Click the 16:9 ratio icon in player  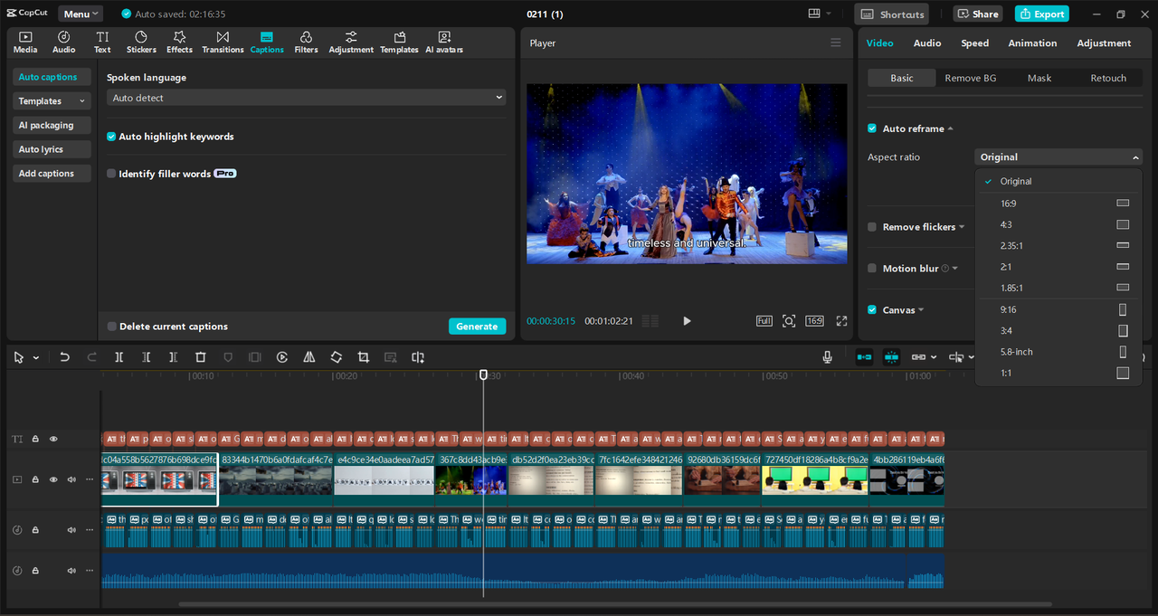click(814, 321)
